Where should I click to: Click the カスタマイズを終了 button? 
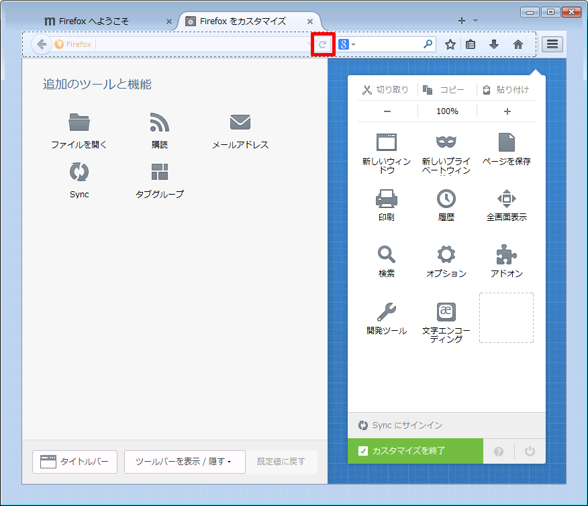point(415,451)
